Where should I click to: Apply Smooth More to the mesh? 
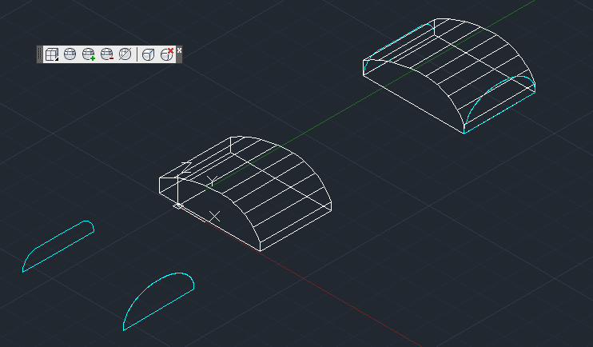(89, 54)
